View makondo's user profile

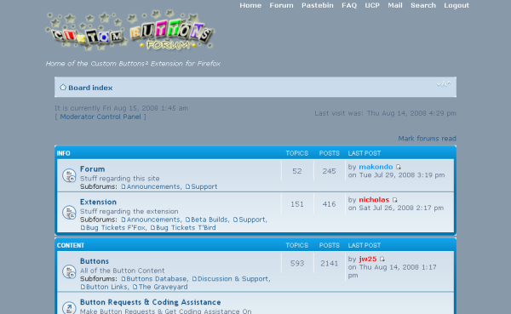pyautogui.click(x=376, y=167)
